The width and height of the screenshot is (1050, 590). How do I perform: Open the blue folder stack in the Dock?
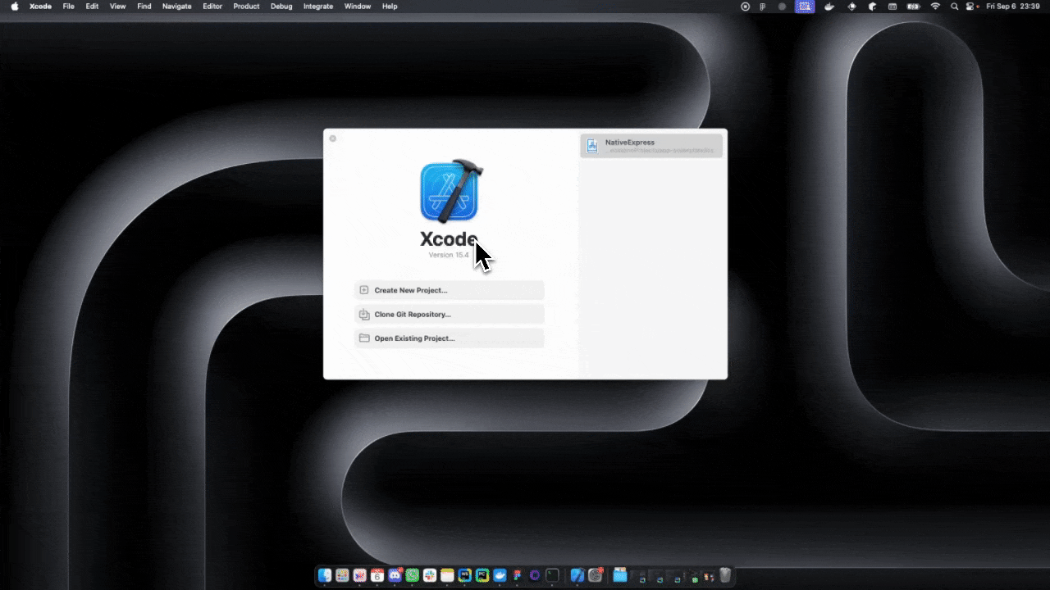pos(620,575)
